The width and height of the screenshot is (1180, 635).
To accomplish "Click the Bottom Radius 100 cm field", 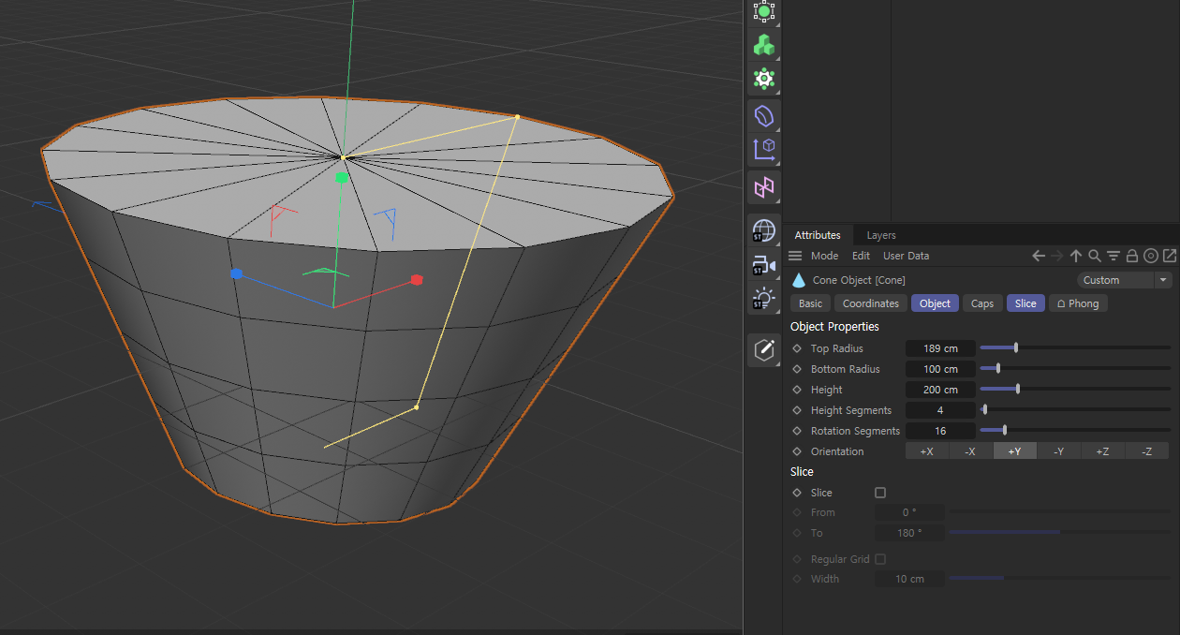I will (x=940, y=369).
